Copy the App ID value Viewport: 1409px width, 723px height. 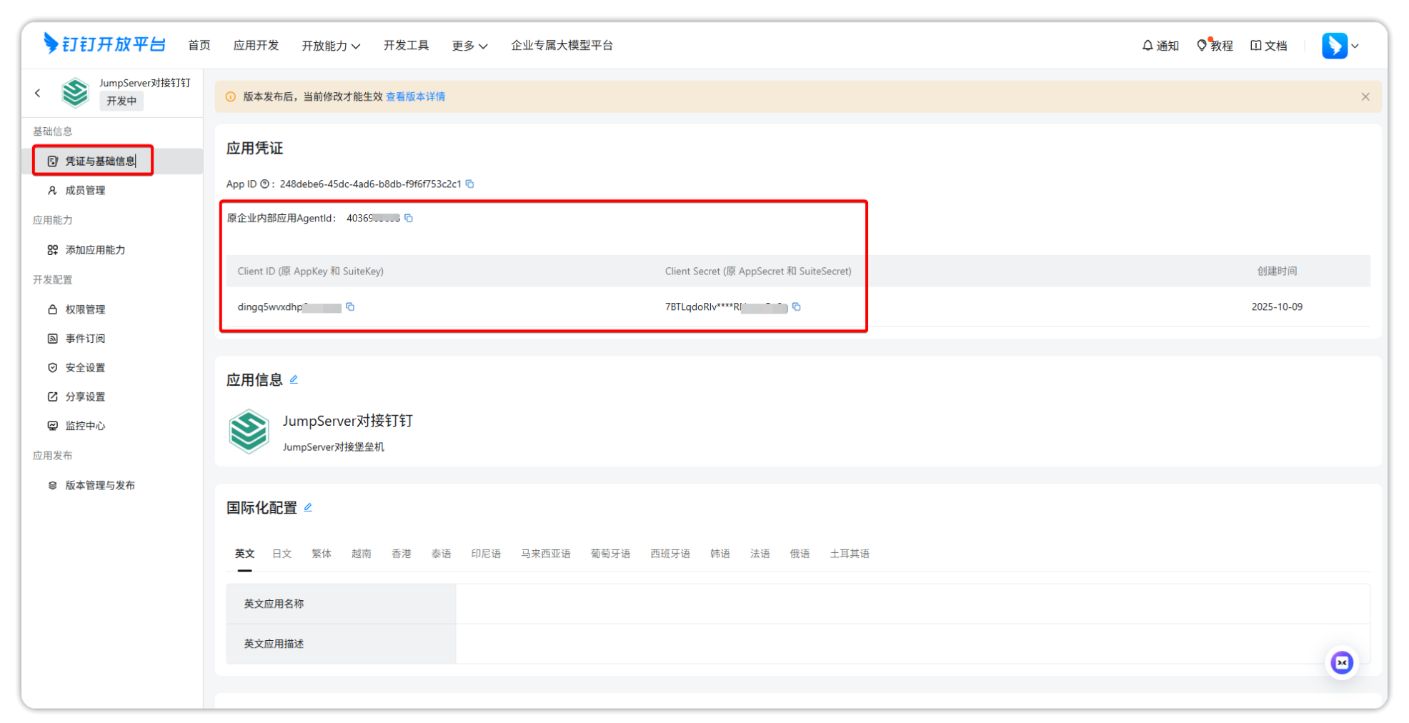click(469, 184)
